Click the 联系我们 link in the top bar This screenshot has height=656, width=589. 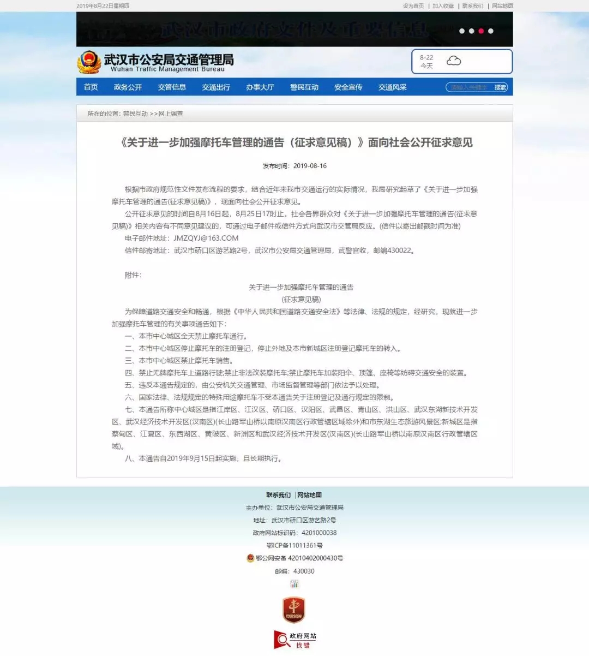(473, 6)
